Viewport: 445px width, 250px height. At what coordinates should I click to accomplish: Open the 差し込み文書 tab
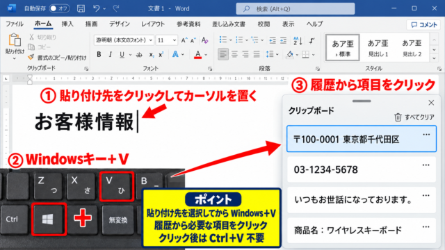229,24
